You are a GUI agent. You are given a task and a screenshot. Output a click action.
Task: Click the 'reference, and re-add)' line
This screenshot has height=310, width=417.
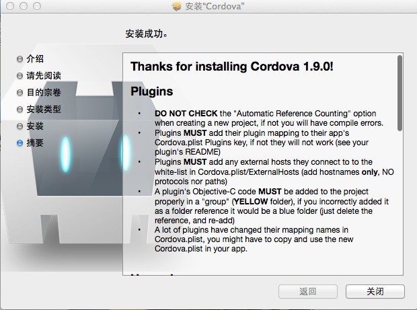click(194, 221)
